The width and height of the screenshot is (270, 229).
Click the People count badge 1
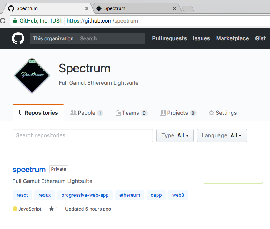pos(100,113)
